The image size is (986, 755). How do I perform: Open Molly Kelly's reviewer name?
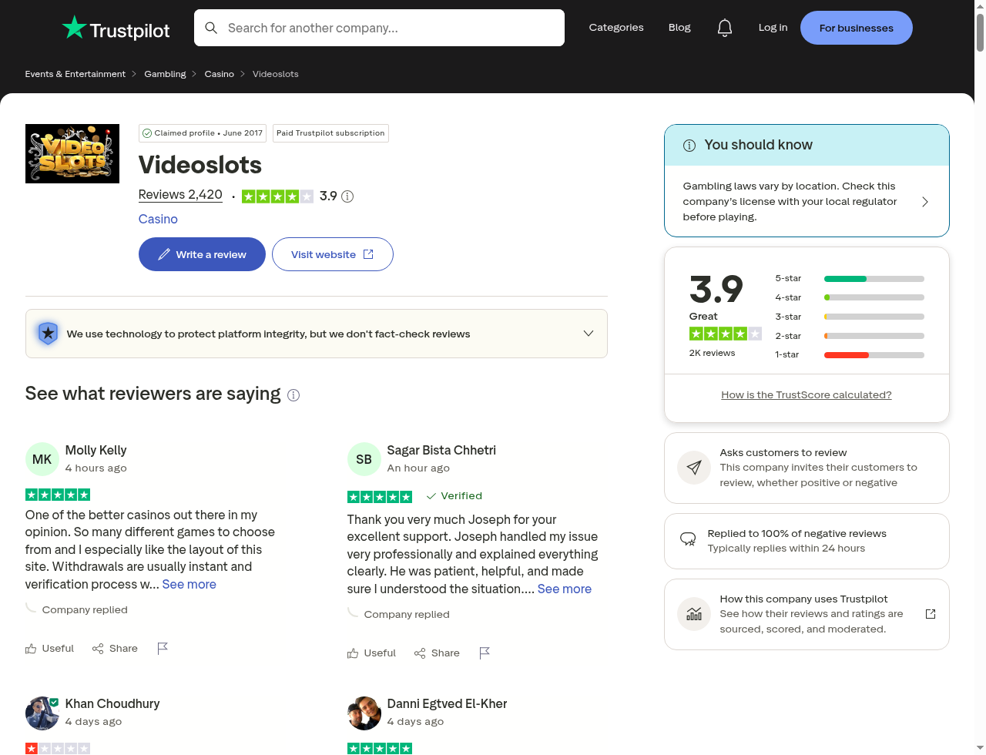pos(96,450)
